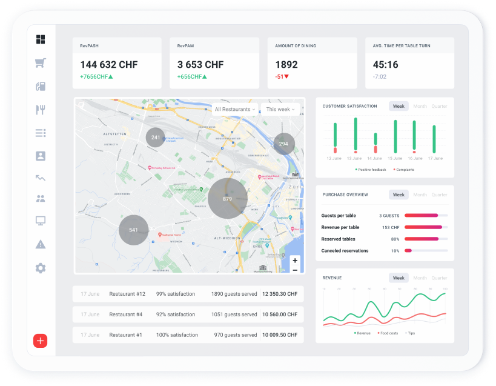Click the 241 map cluster bubble
The image size is (496, 386).
click(x=155, y=138)
